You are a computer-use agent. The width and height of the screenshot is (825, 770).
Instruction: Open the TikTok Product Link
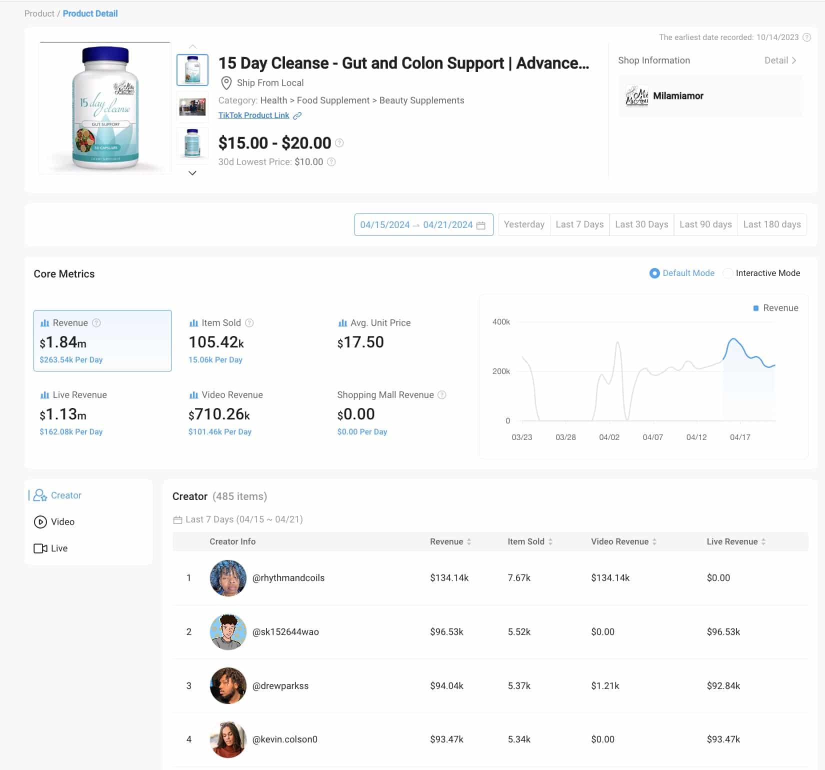[253, 115]
